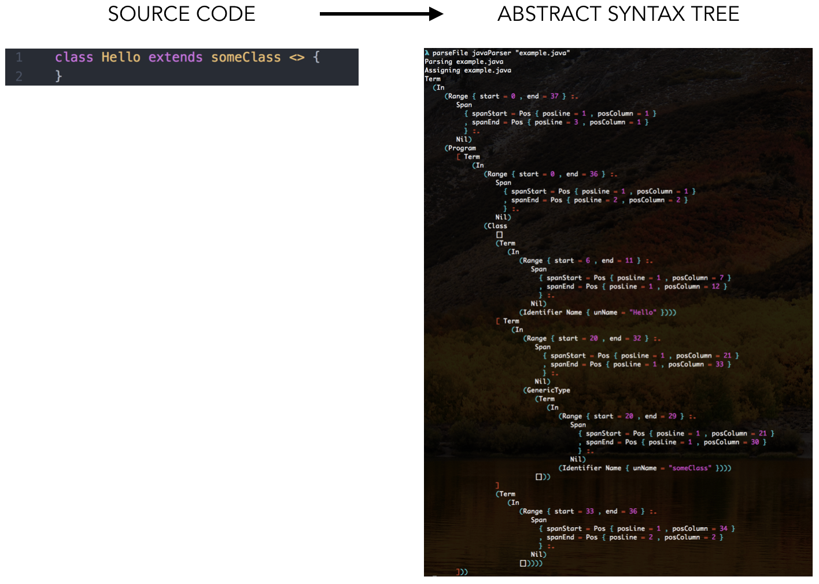Click the "(Program" node in the terminal
This screenshot has width=819, height=584.
pyautogui.click(x=460, y=148)
